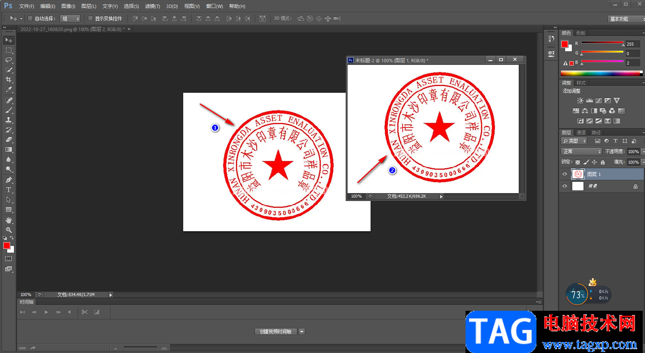Select the Pen tool

click(x=9, y=180)
